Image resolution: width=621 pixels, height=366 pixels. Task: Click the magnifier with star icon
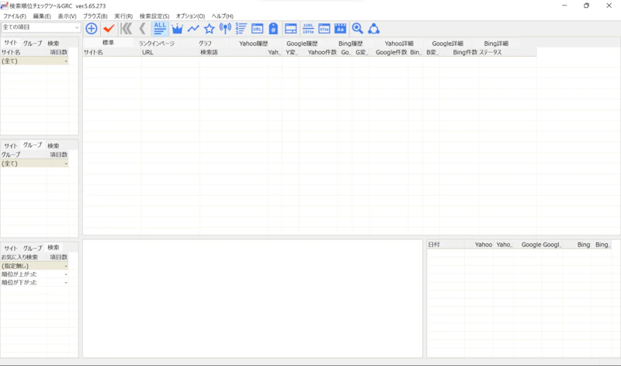358,29
